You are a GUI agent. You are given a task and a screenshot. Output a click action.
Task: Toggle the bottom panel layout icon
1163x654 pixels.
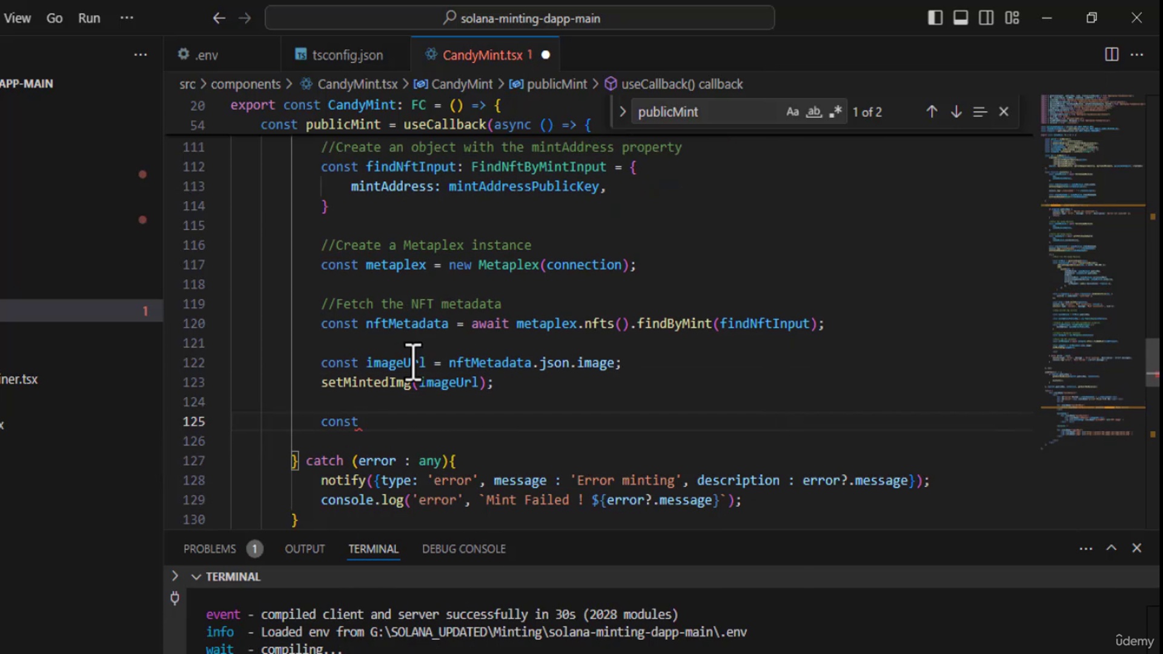pos(960,18)
